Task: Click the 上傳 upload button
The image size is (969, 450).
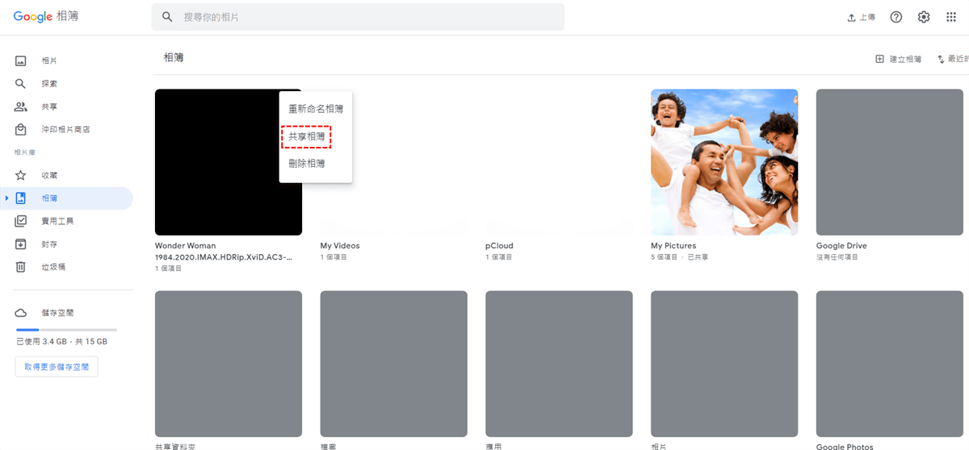Action: [x=861, y=17]
